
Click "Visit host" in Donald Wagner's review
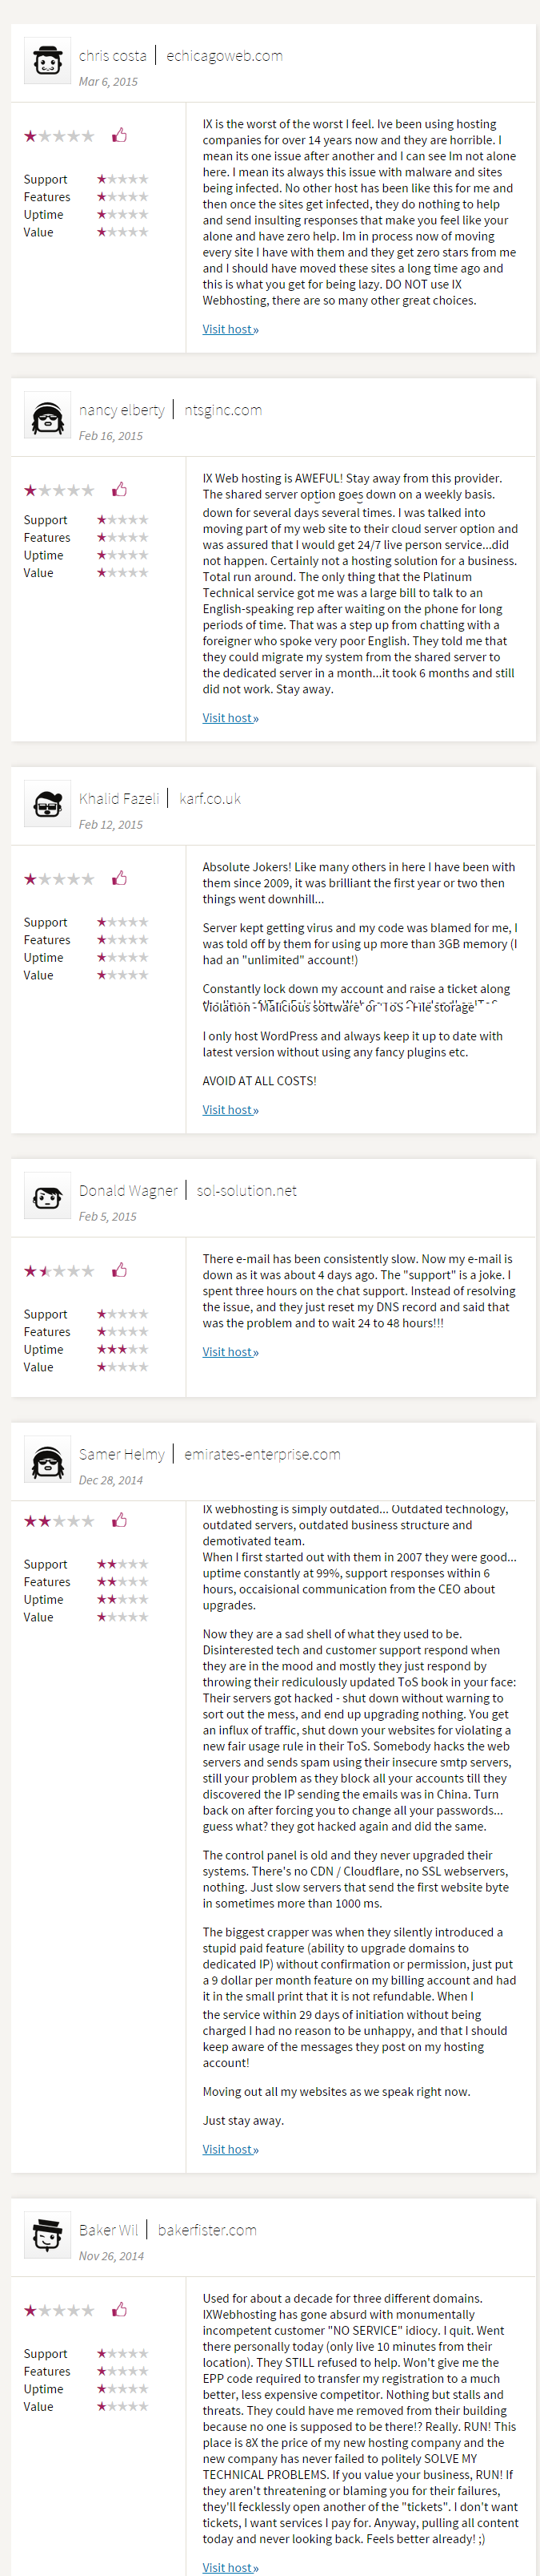(x=230, y=1352)
